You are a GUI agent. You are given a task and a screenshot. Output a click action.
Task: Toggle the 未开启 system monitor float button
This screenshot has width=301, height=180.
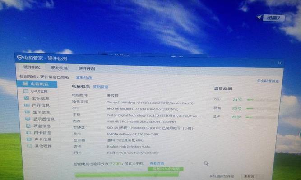[x=249, y=176]
